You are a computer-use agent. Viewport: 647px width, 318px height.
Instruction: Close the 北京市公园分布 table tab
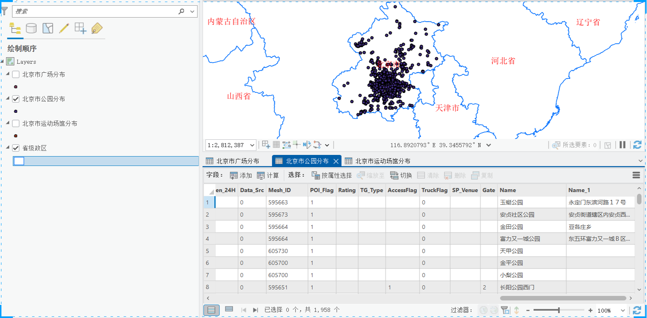[336, 161]
